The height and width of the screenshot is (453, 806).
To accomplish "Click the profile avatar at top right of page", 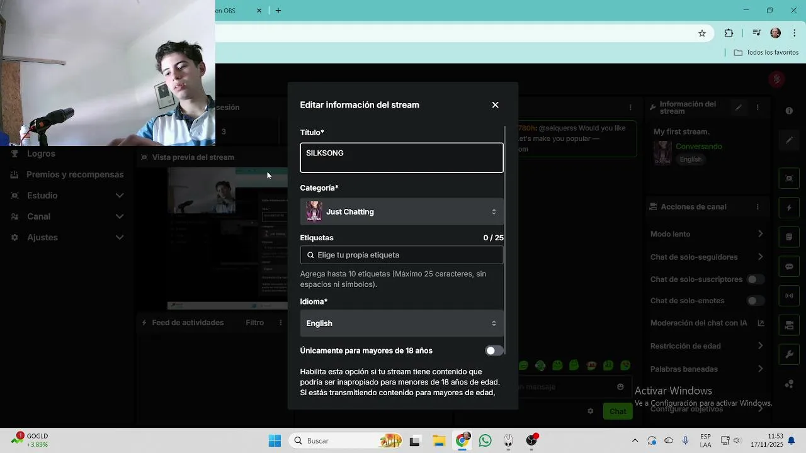I will click(776, 79).
